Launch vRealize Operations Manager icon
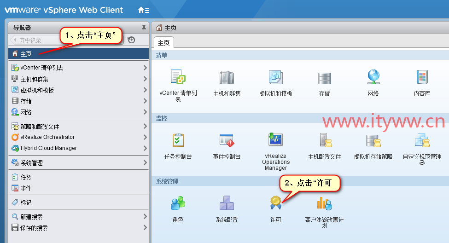The width and height of the screenshot is (449, 243). [276, 139]
